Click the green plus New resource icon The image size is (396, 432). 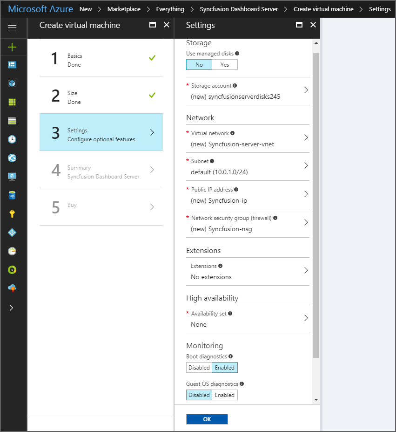12,47
